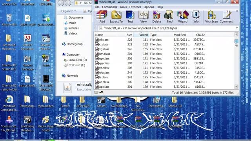Click the Photoshop desktop folder icon
251x141 pixels.
(27, 102)
